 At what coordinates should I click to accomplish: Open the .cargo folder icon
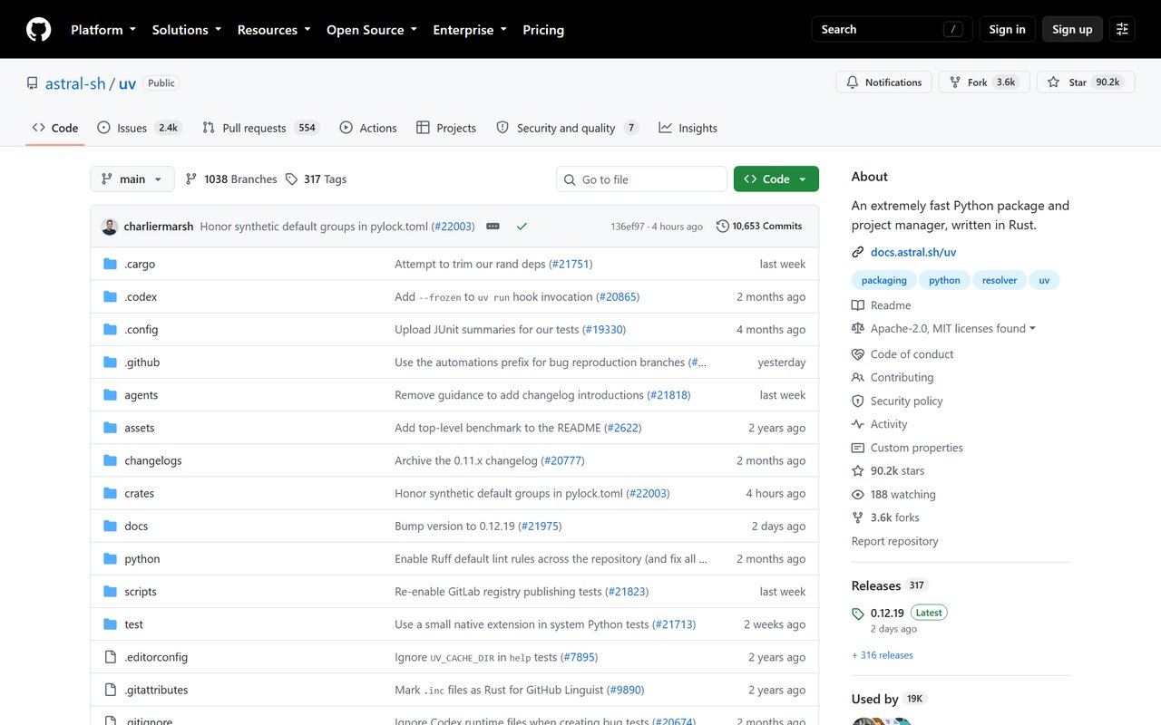coord(111,264)
